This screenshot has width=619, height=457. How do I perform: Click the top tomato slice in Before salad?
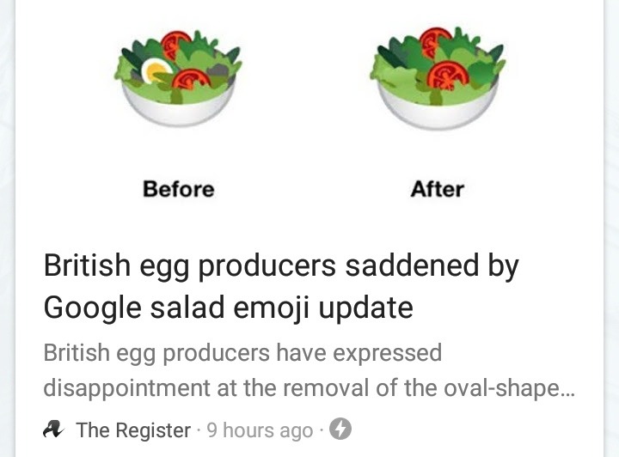pyautogui.click(x=176, y=43)
